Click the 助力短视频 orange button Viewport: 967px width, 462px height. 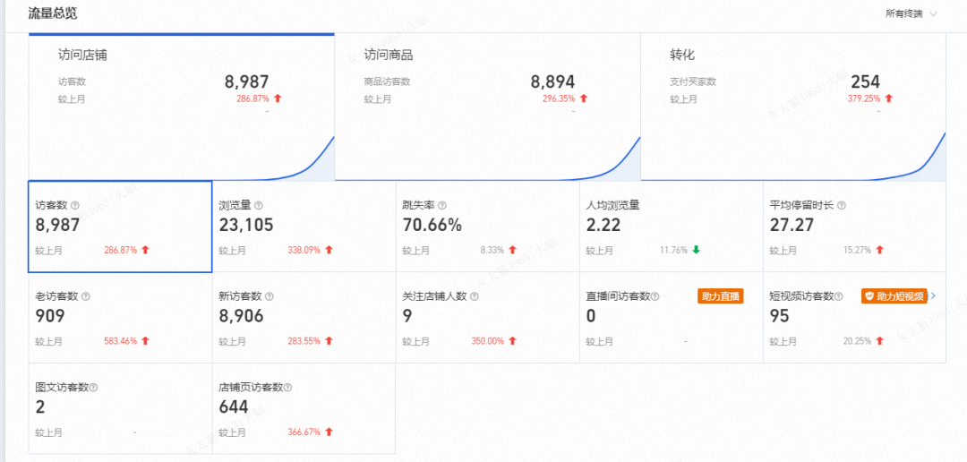pyautogui.click(x=894, y=296)
